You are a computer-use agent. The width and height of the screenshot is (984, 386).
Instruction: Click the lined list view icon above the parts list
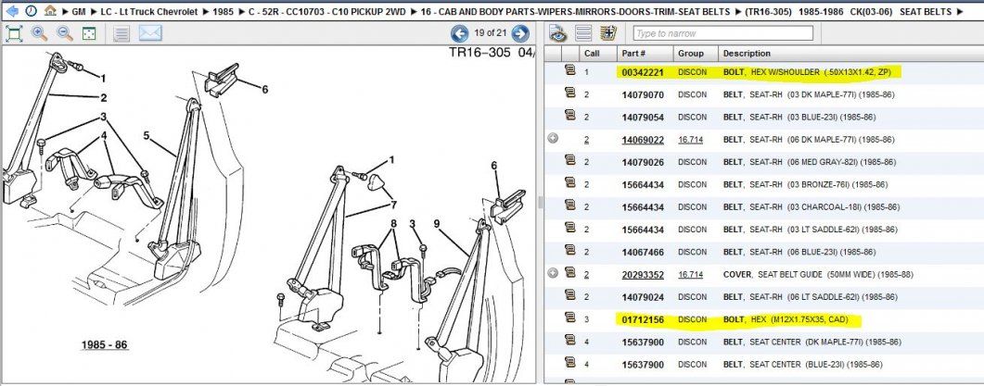pos(583,33)
